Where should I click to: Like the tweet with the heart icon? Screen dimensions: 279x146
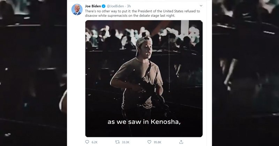(150, 142)
